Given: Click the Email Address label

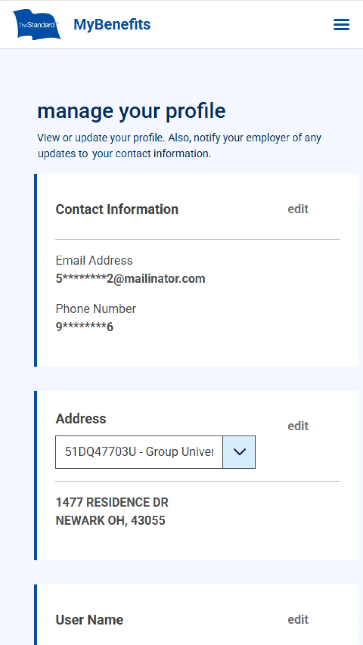Looking at the screenshot, I should (x=94, y=260).
